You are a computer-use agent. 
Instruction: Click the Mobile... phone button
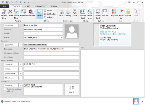(x=11, y=78)
